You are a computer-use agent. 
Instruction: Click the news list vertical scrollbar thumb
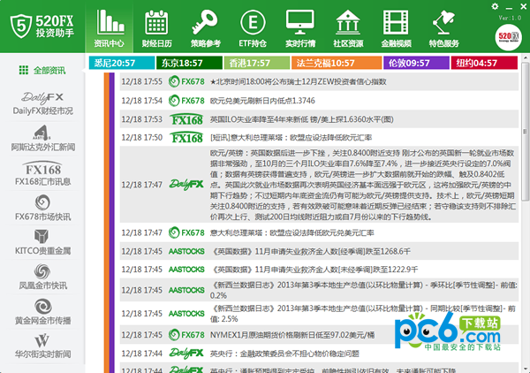pyautogui.click(x=525, y=132)
